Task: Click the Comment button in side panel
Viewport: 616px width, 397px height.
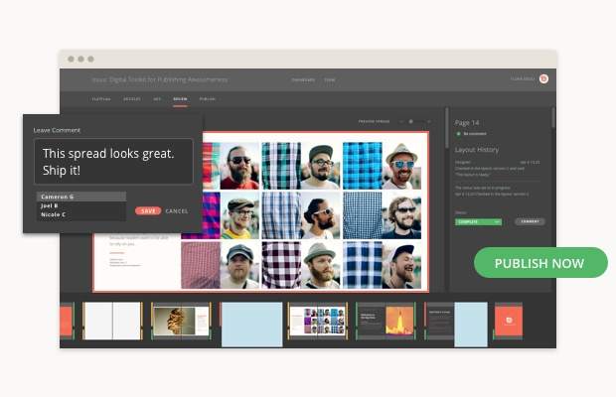Action: pos(530,221)
